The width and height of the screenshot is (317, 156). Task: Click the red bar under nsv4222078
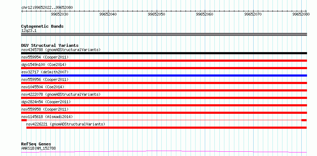[x=164, y=98]
